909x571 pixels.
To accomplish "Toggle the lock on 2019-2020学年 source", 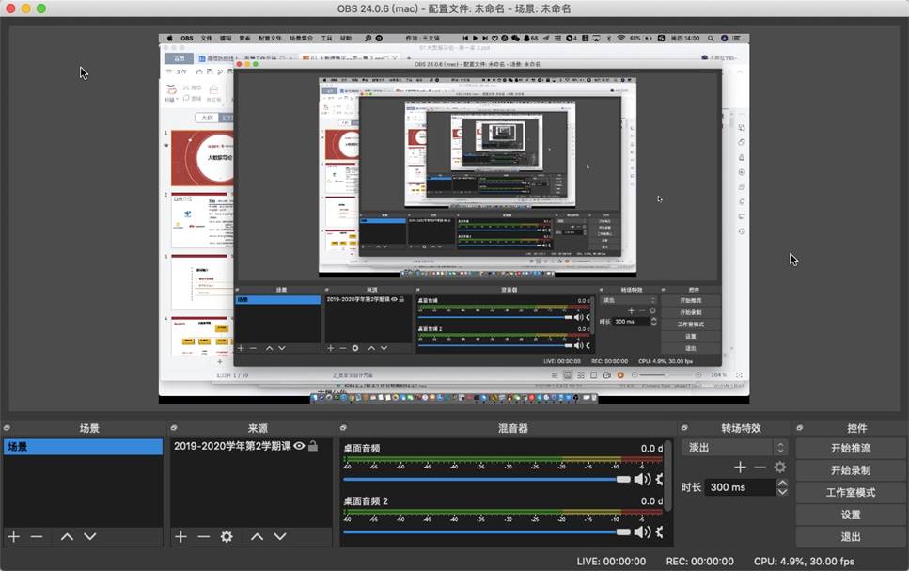I will pyautogui.click(x=313, y=447).
